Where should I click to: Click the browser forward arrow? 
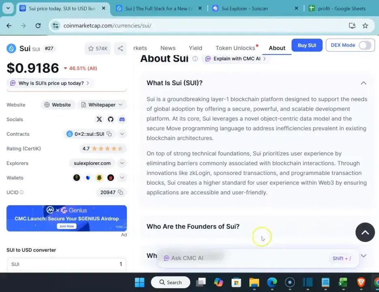(x=23, y=26)
